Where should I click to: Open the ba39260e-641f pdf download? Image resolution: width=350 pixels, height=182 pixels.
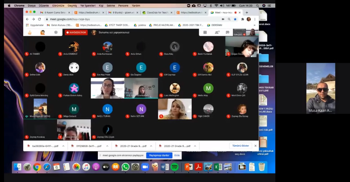43,146
